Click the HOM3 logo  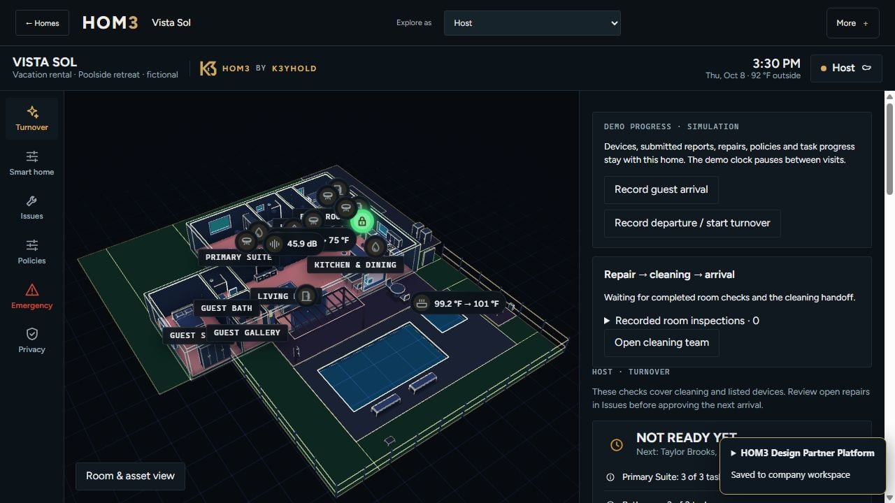[x=110, y=22]
